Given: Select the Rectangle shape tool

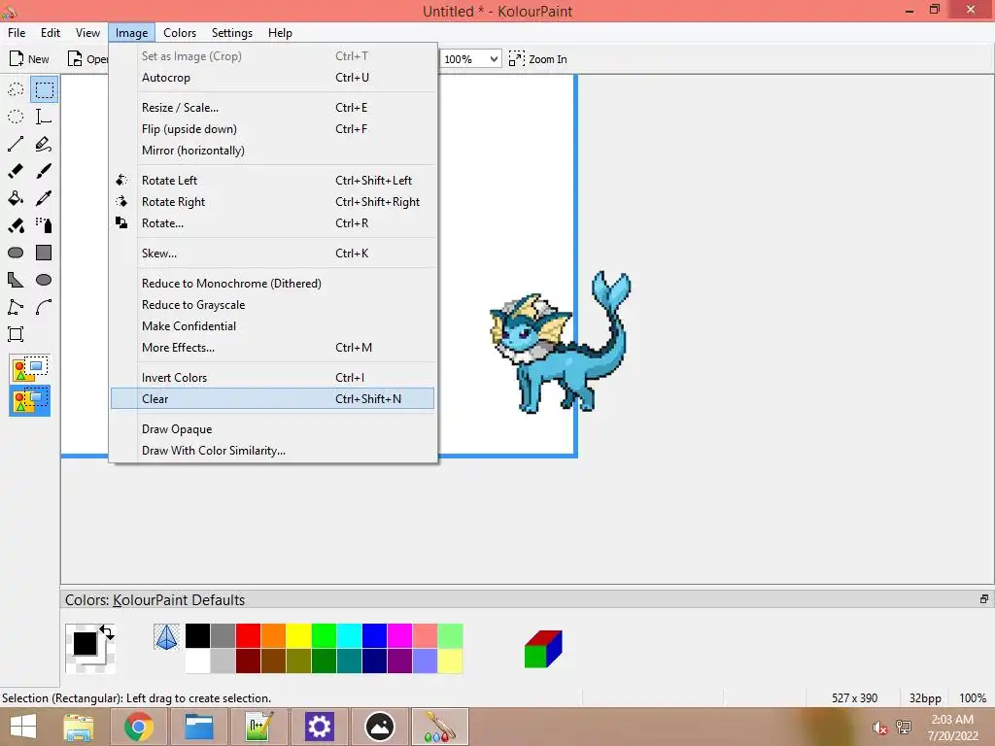Looking at the screenshot, I should tap(44, 253).
